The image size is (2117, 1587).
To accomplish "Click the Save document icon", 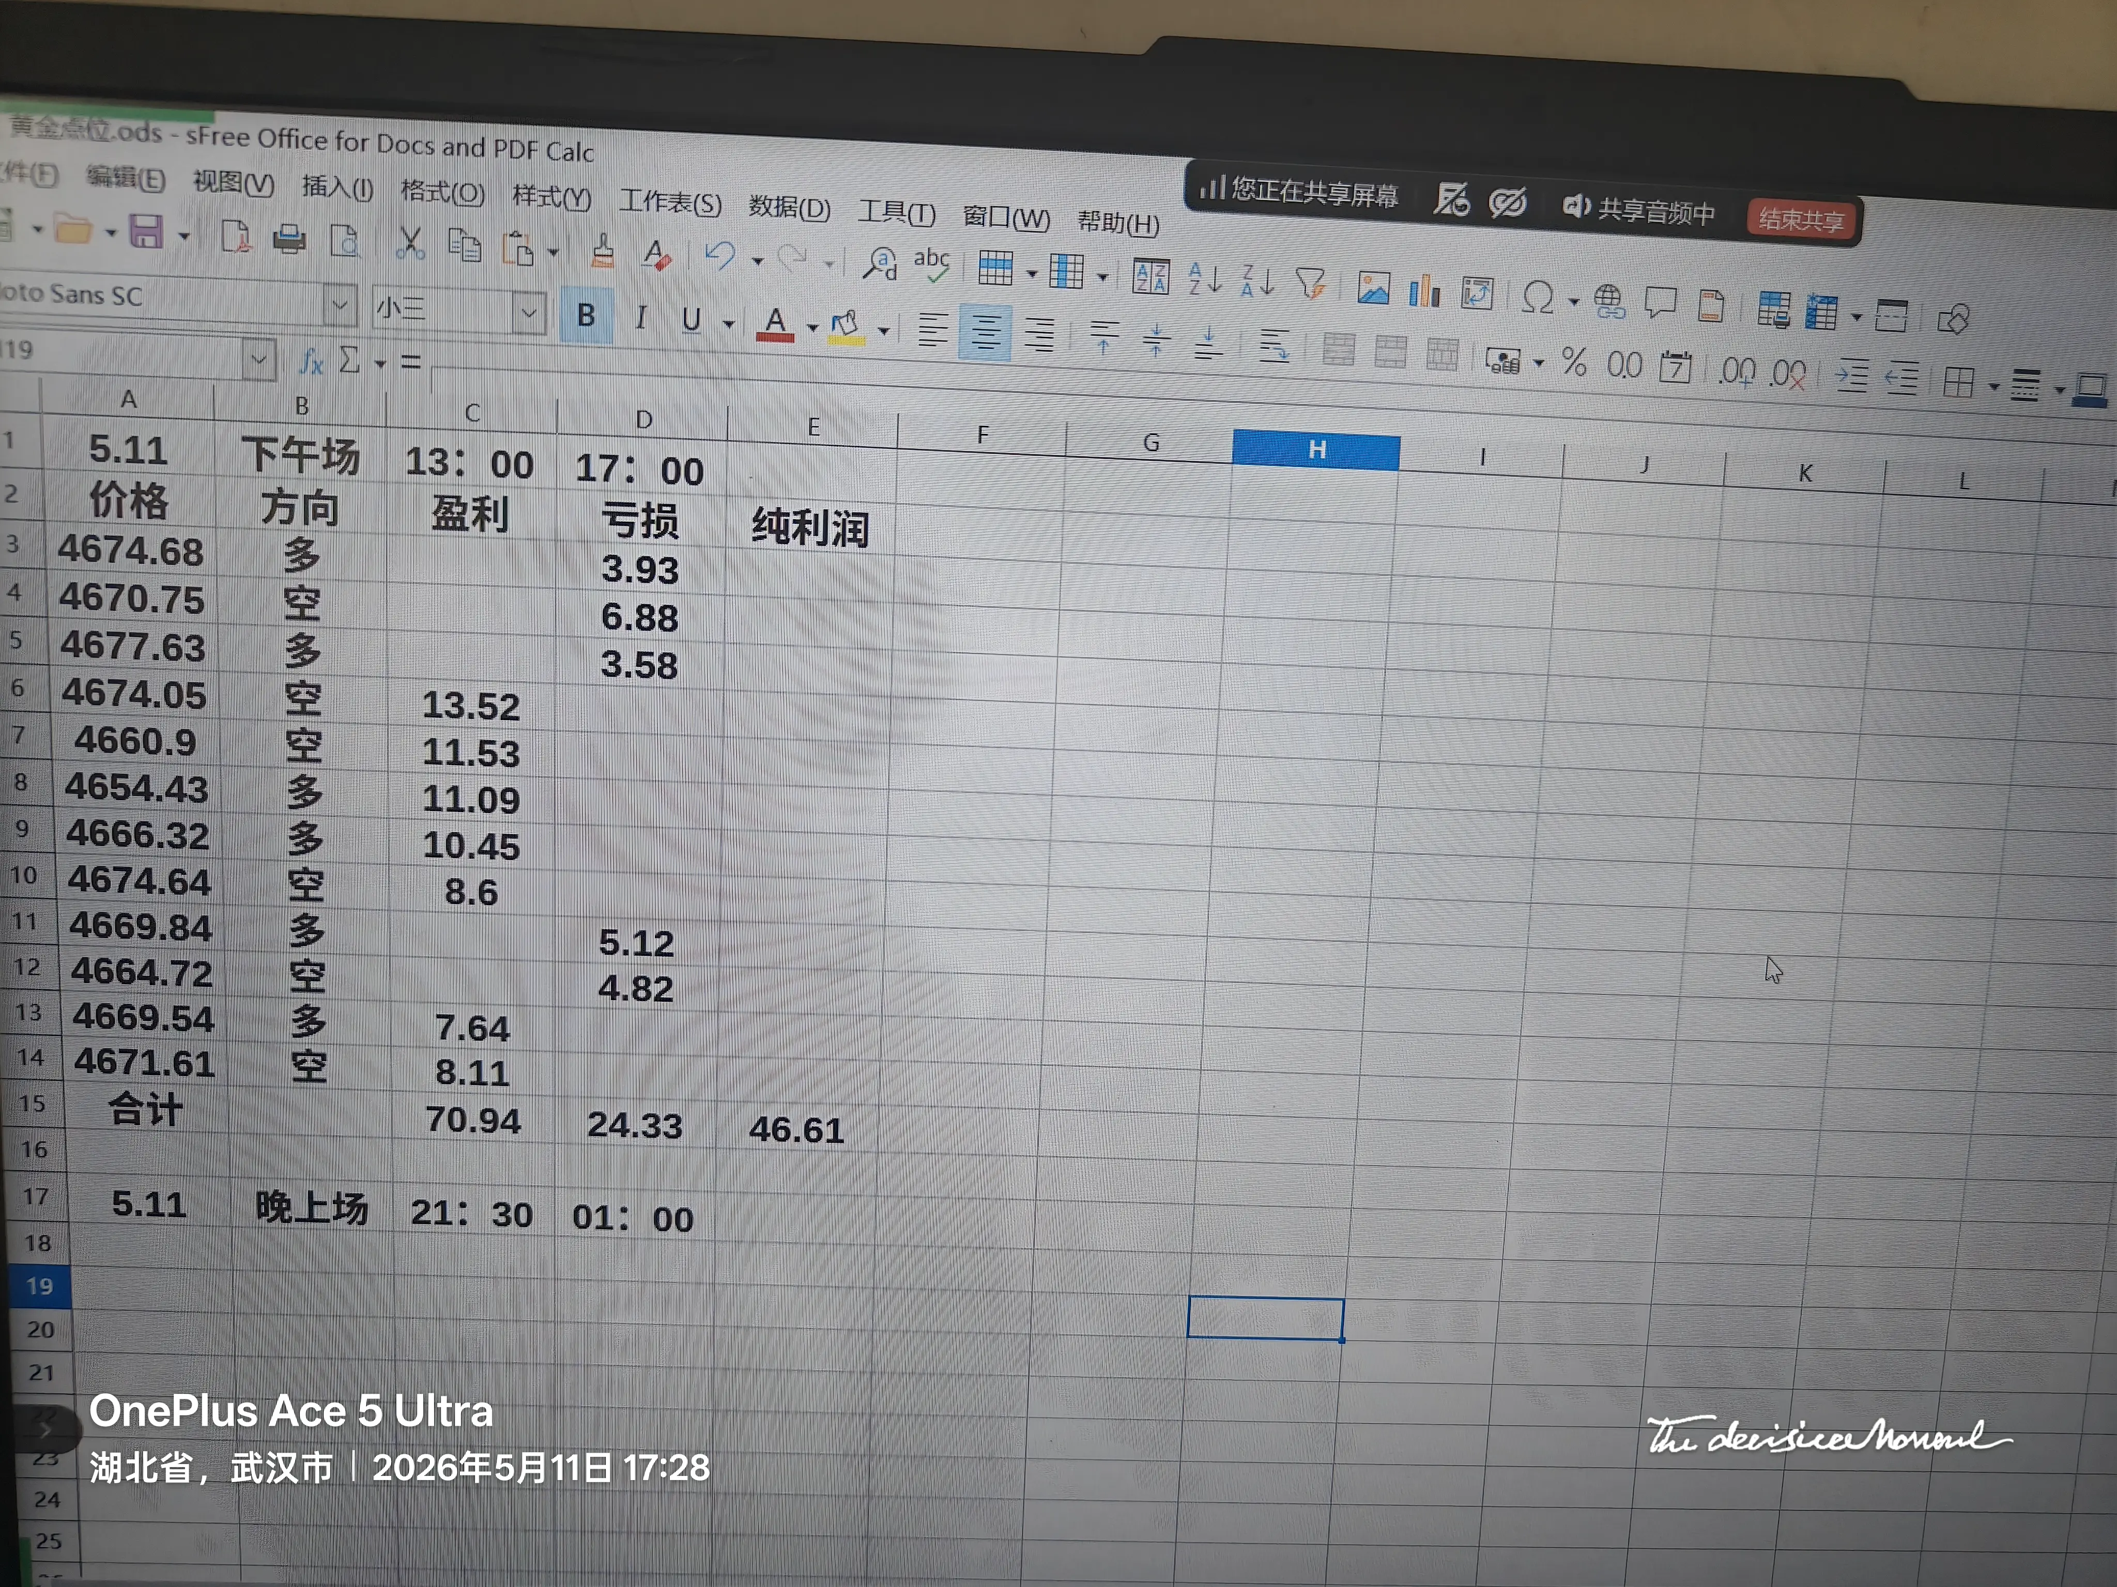I will [x=145, y=231].
